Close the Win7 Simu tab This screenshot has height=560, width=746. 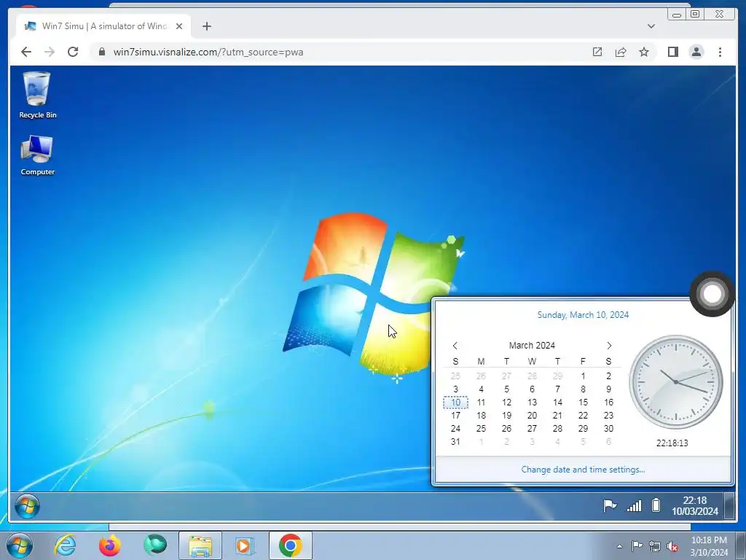[179, 26]
